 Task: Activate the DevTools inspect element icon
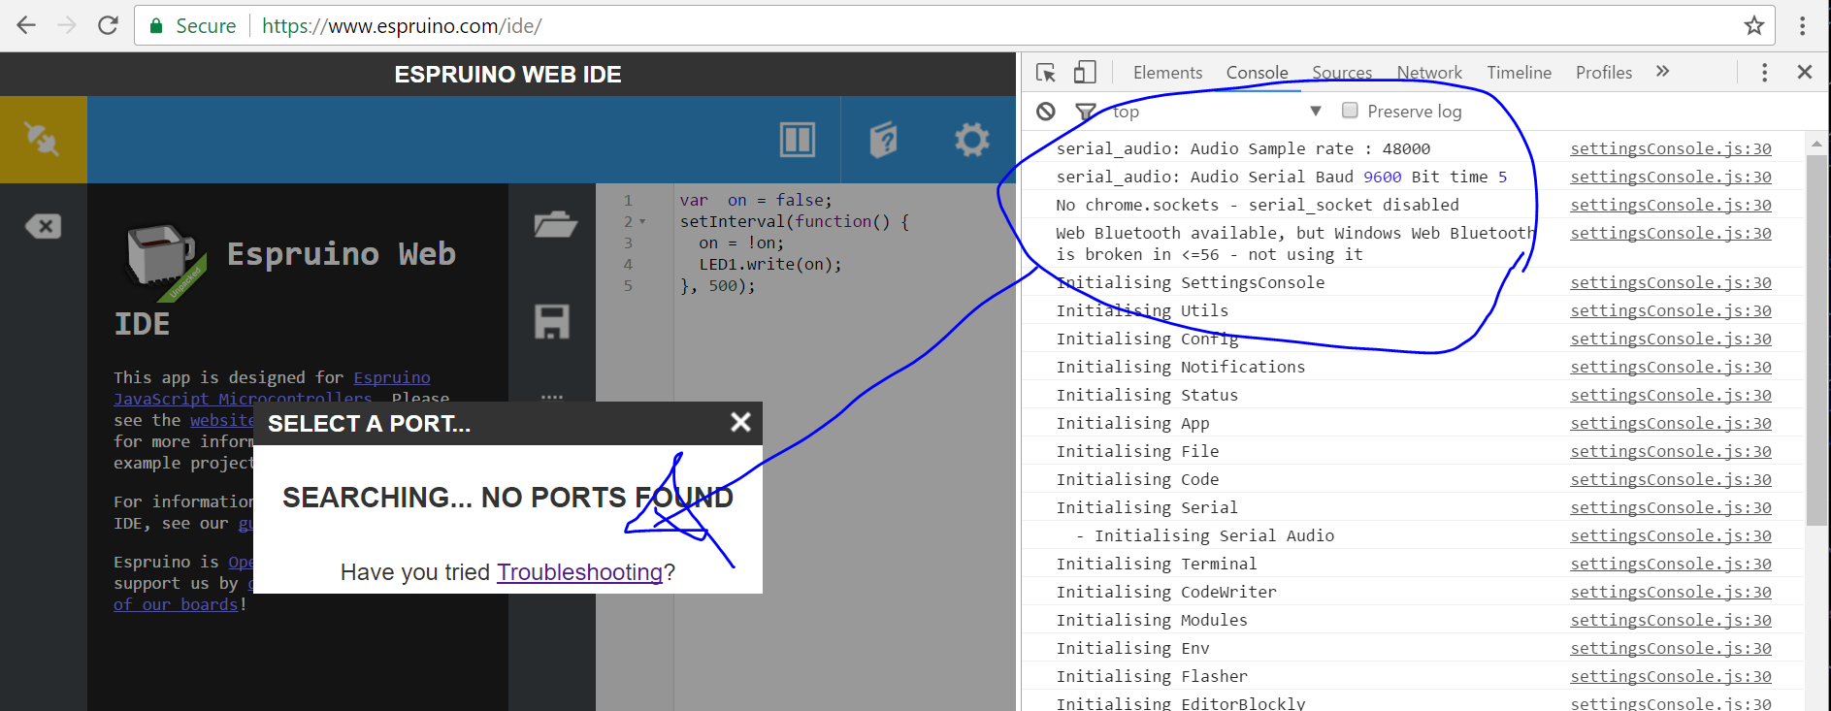coord(1046,73)
